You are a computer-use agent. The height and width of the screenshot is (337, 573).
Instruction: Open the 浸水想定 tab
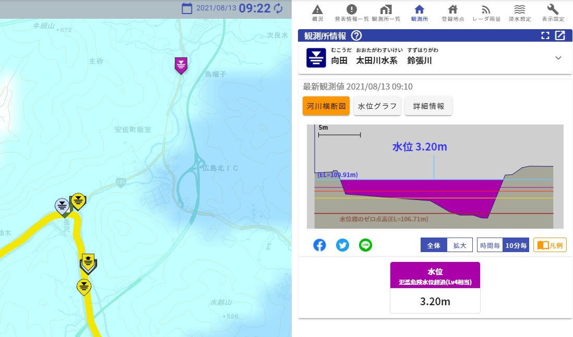click(520, 13)
